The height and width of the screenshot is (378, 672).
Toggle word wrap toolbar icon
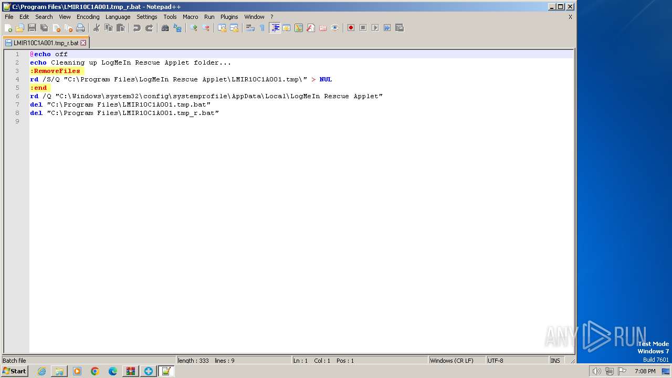[x=250, y=28]
